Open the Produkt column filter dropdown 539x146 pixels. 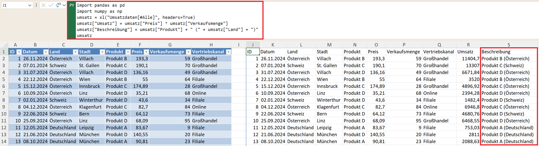tap(128, 52)
